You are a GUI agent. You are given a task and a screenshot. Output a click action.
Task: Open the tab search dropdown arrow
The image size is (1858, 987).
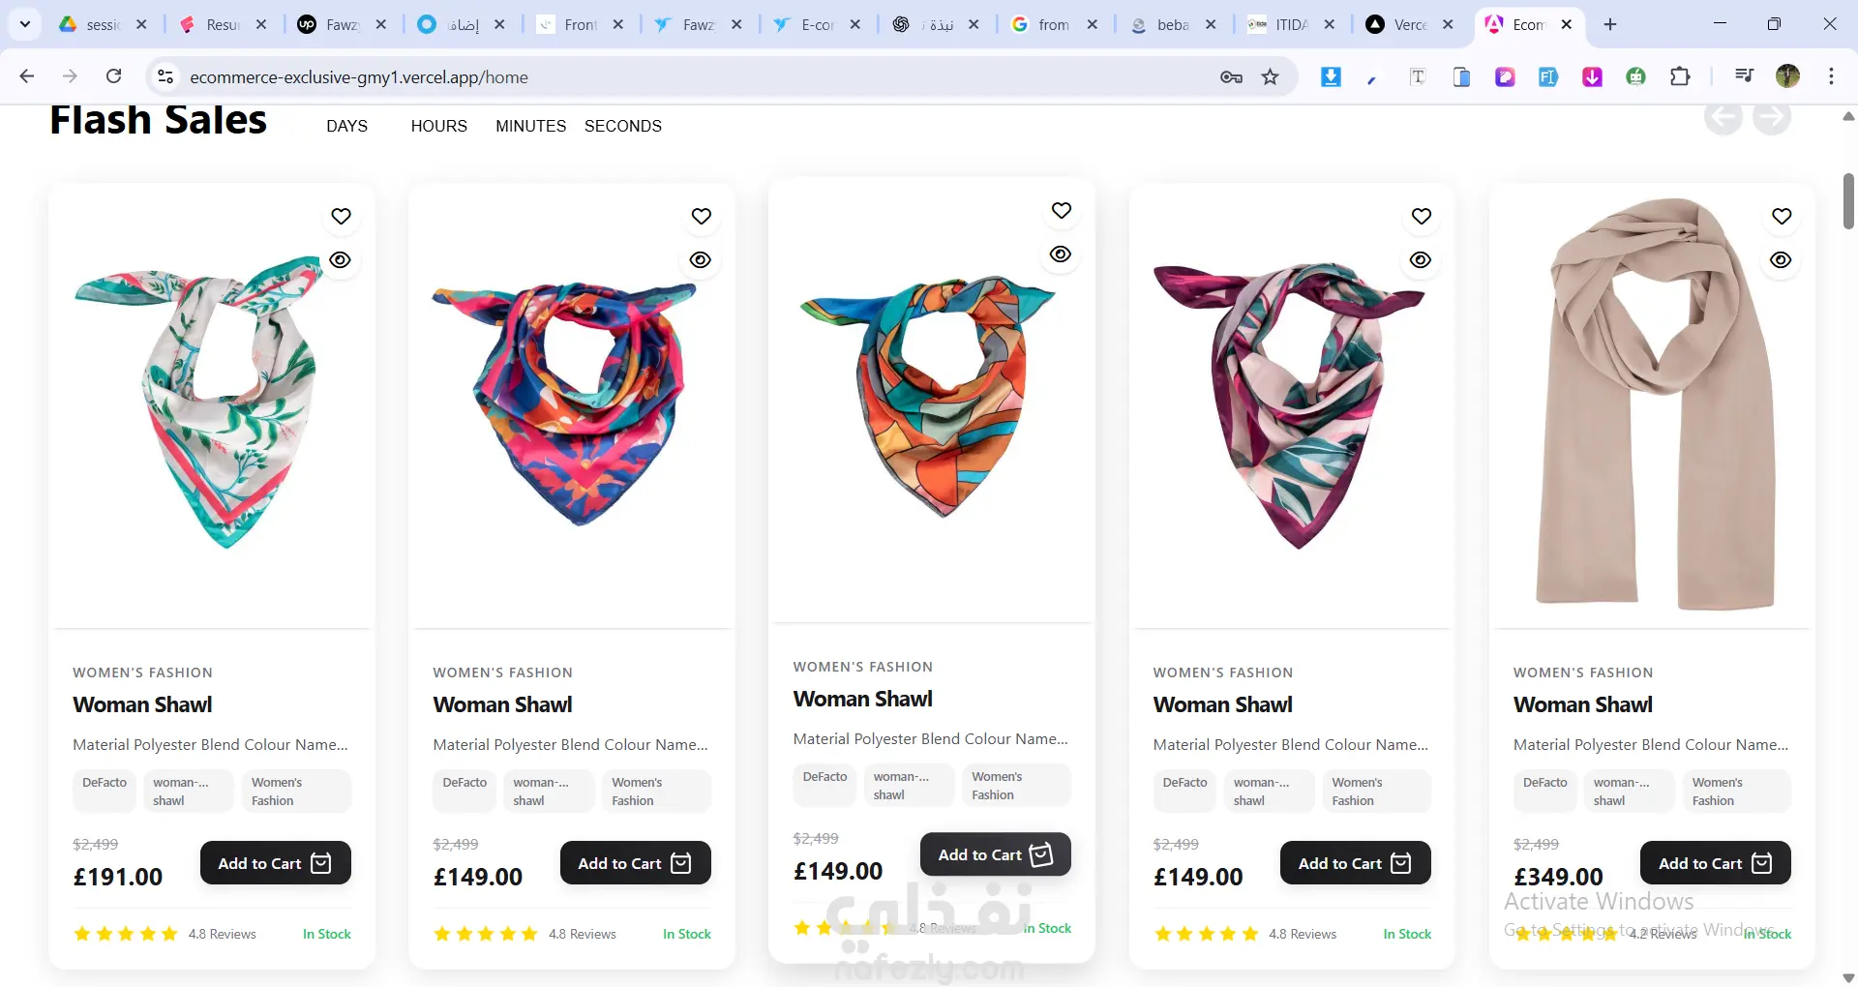pyautogui.click(x=25, y=25)
